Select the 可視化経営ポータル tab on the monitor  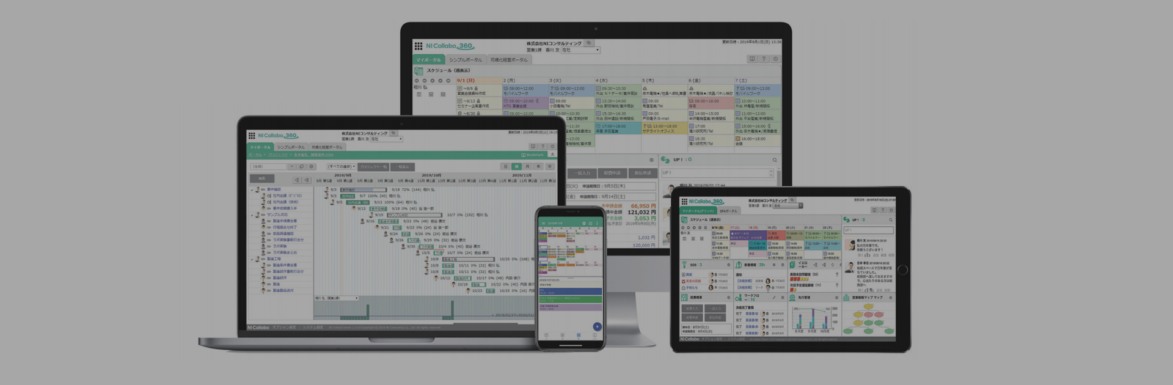(509, 60)
